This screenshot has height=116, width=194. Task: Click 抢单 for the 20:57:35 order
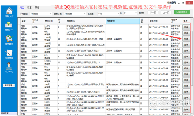[186, 86]
